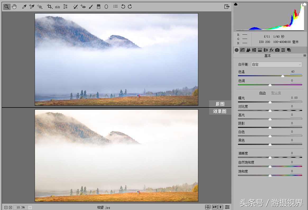This screenshot has width=308, height=210.
Task: Toggle the copy settings to after view
Action: point(222,207)
